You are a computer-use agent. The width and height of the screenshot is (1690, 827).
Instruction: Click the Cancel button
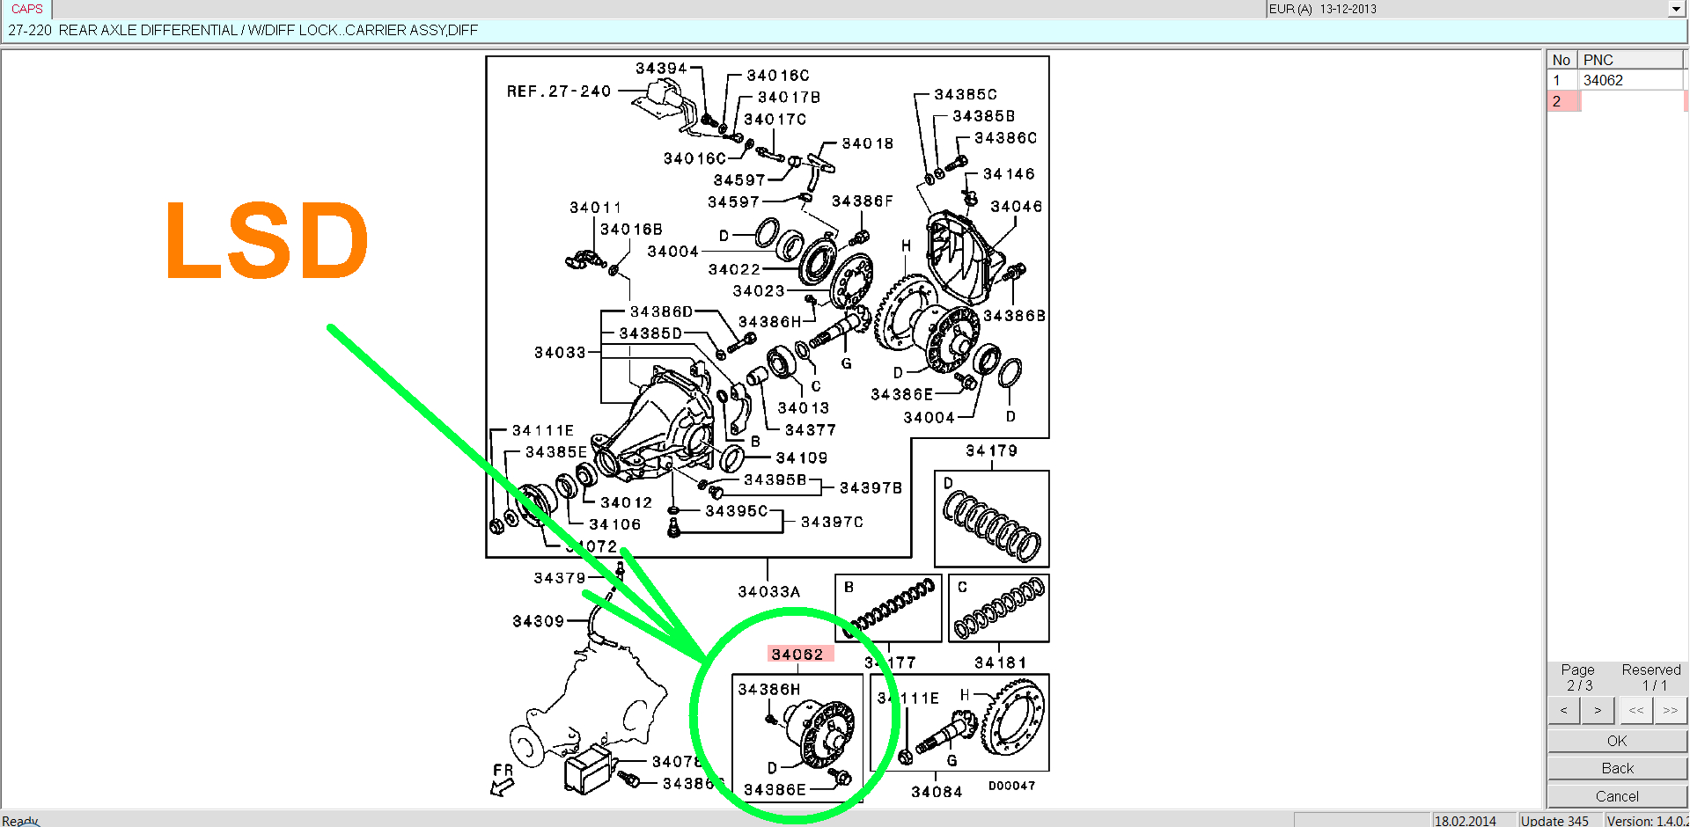pyautogui.click(x=1617, y=796)
